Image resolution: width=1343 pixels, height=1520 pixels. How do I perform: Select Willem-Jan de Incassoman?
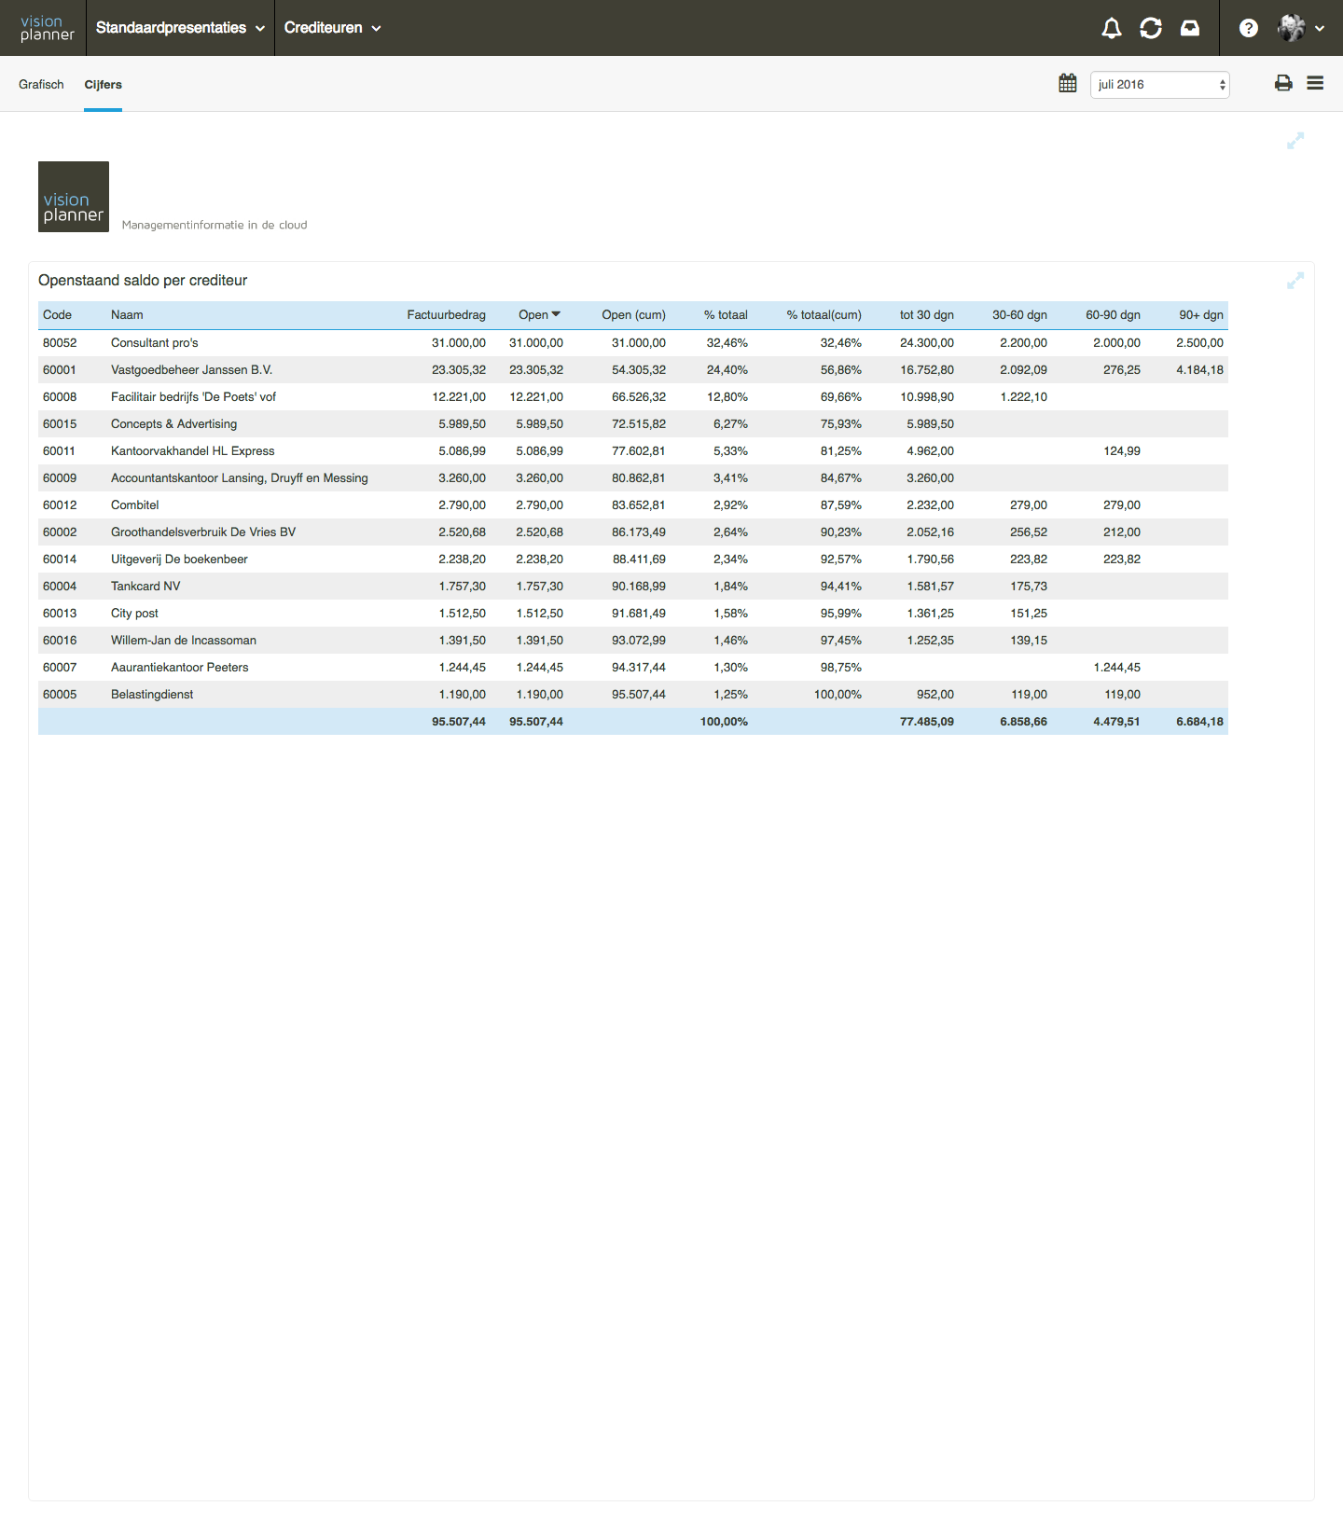632,641
